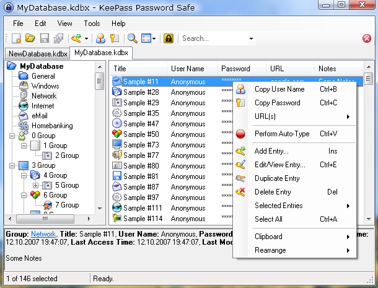
Task: Open the URL(s) submenu
Action: [x=294, y=116]
